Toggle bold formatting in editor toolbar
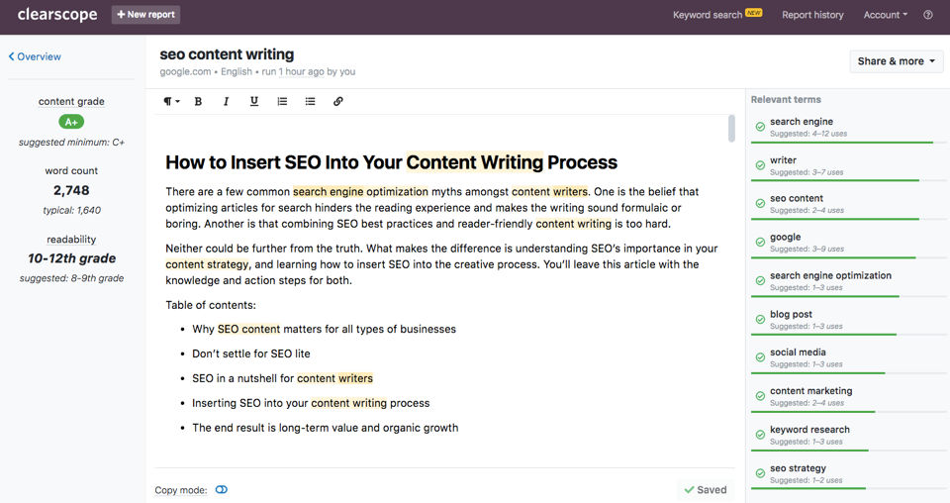950x503 pixels. 198,101
